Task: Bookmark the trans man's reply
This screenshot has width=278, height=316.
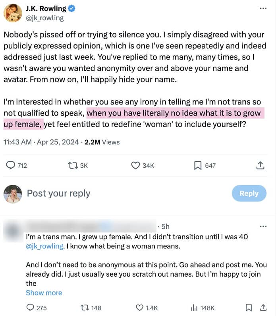Action: pyautogui.click(x=249, y=308)
